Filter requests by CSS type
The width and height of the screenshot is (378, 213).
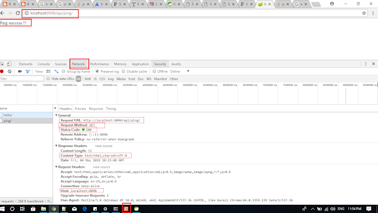[x=102, y=79]
